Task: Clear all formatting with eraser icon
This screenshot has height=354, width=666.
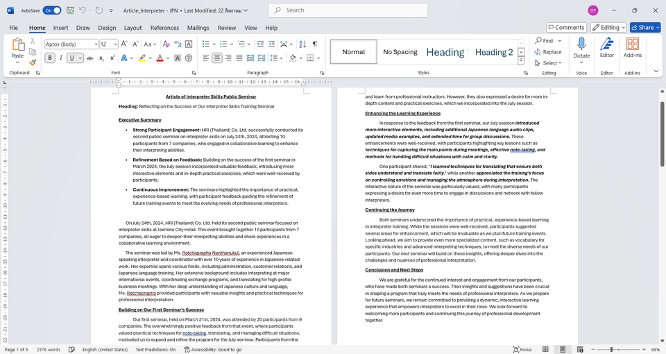Action: point(166,44)
